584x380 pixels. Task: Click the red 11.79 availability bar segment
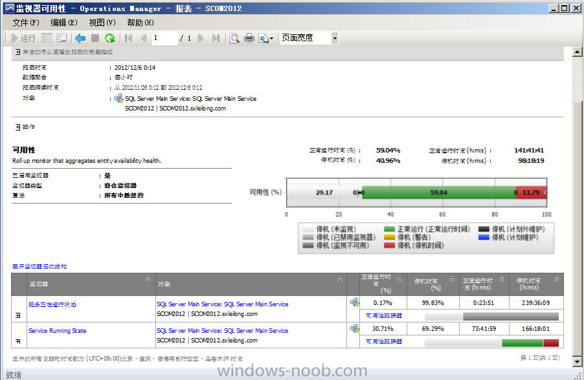coord(531,193)
